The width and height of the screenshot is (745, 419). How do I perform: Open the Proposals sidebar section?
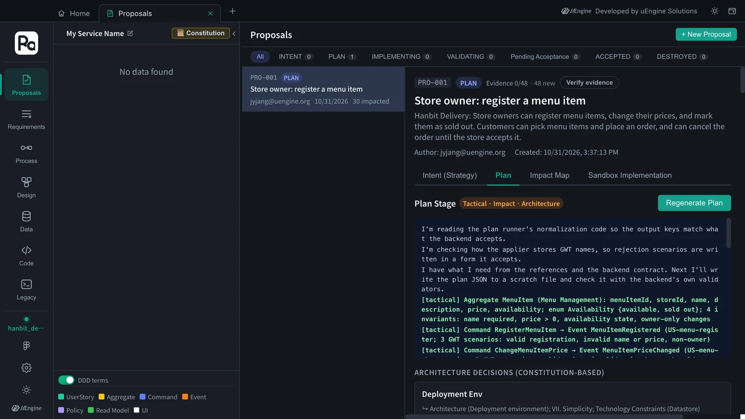[27, 85]
